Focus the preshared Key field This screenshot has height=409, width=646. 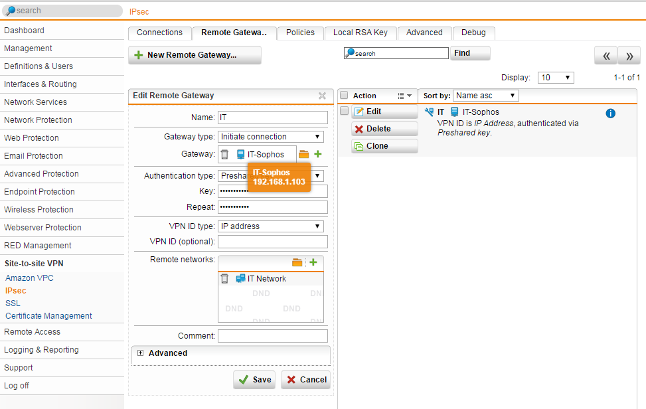(x=273, y=191)
